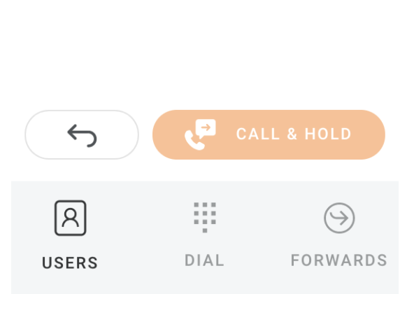Image resolution: width=414 pixels, height=315 pixels.
Task: Click the CALL & HOLD text
Action: point(294,134)
